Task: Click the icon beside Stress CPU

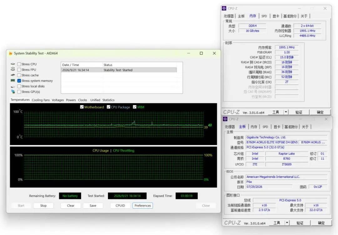Action: click(x=13, y=64)
